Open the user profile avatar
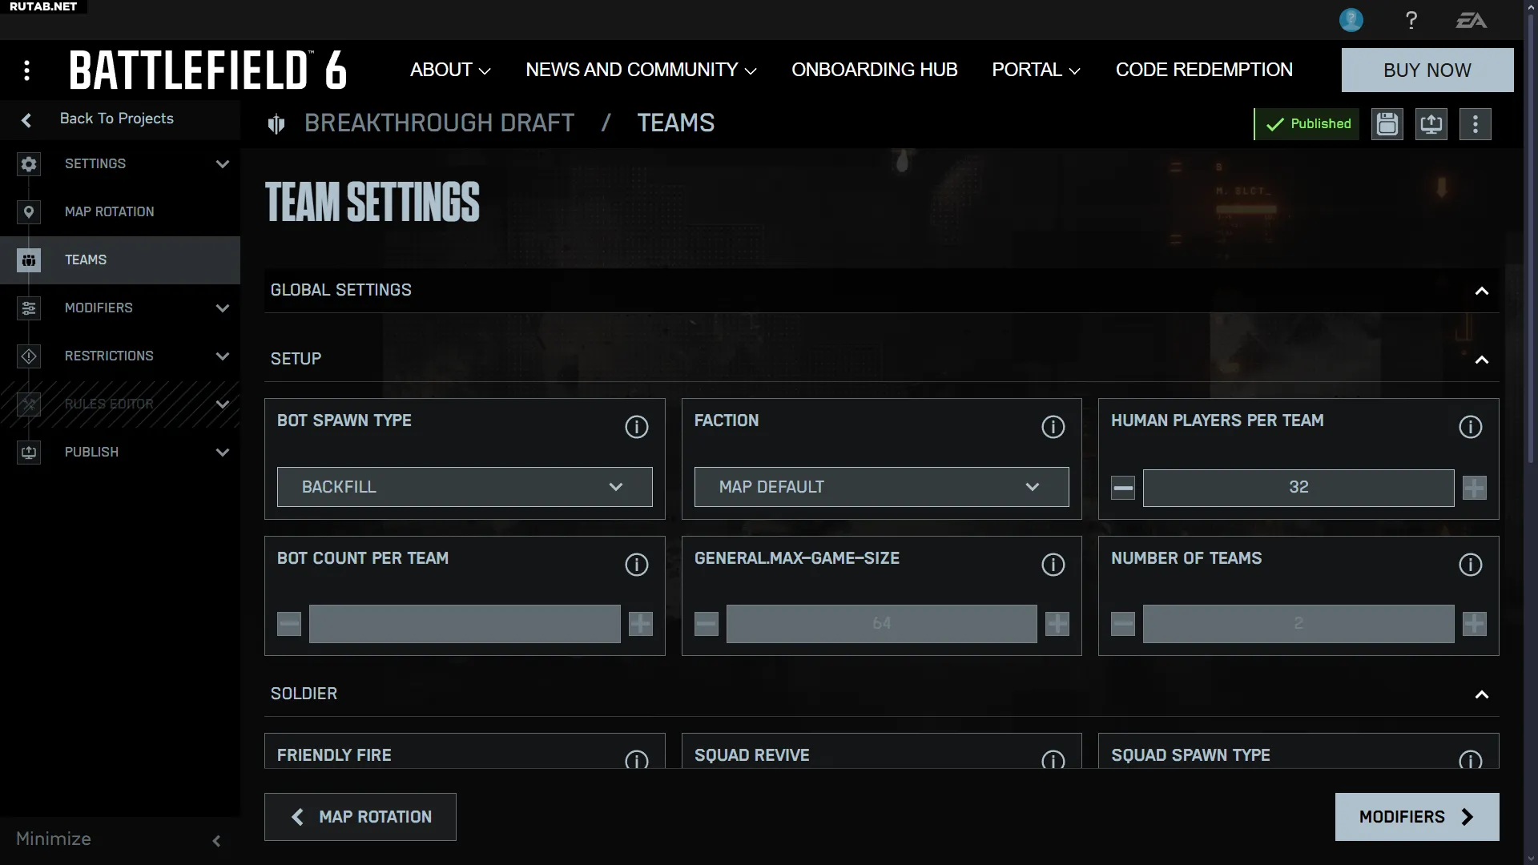 click(x=1351, y=20)
